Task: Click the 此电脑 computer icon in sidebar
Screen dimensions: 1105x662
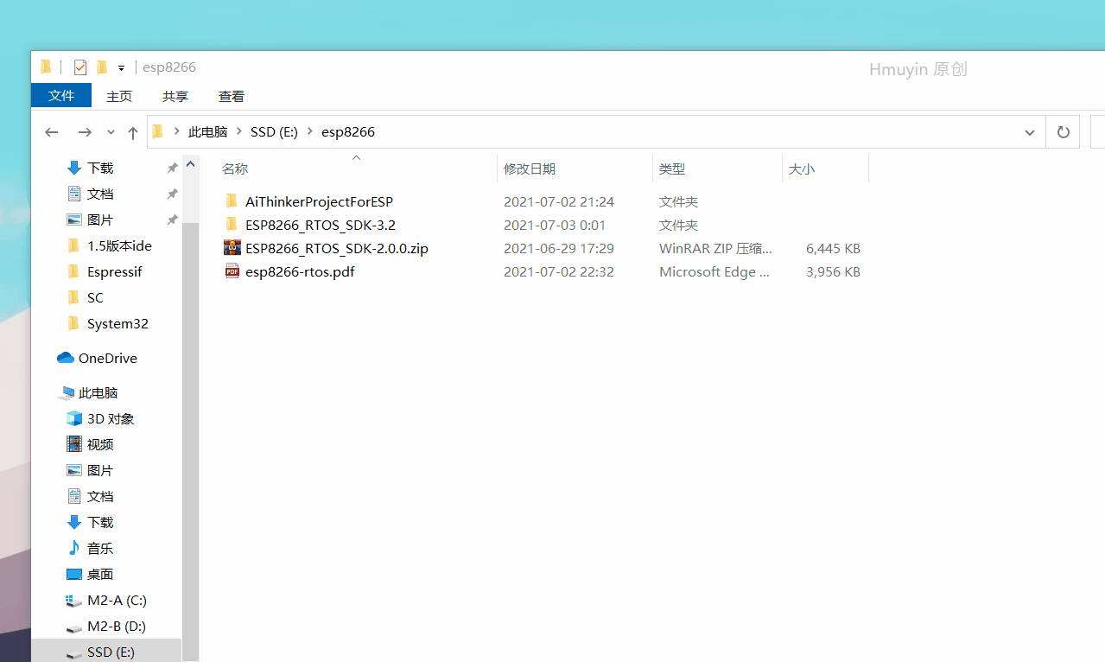Action: point(67,392)
